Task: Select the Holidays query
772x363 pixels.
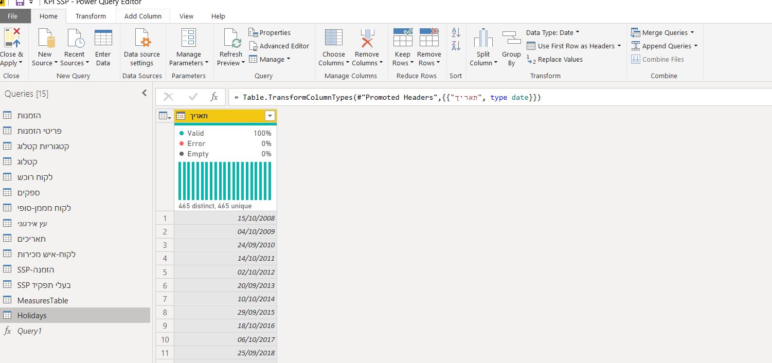Action: 75,316
